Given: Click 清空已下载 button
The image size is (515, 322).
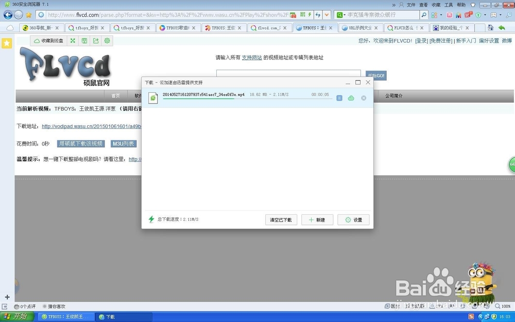Looking at the screenshot, I should click(281, 220).
